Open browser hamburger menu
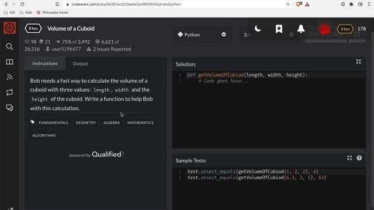 (x=369, y=4)
